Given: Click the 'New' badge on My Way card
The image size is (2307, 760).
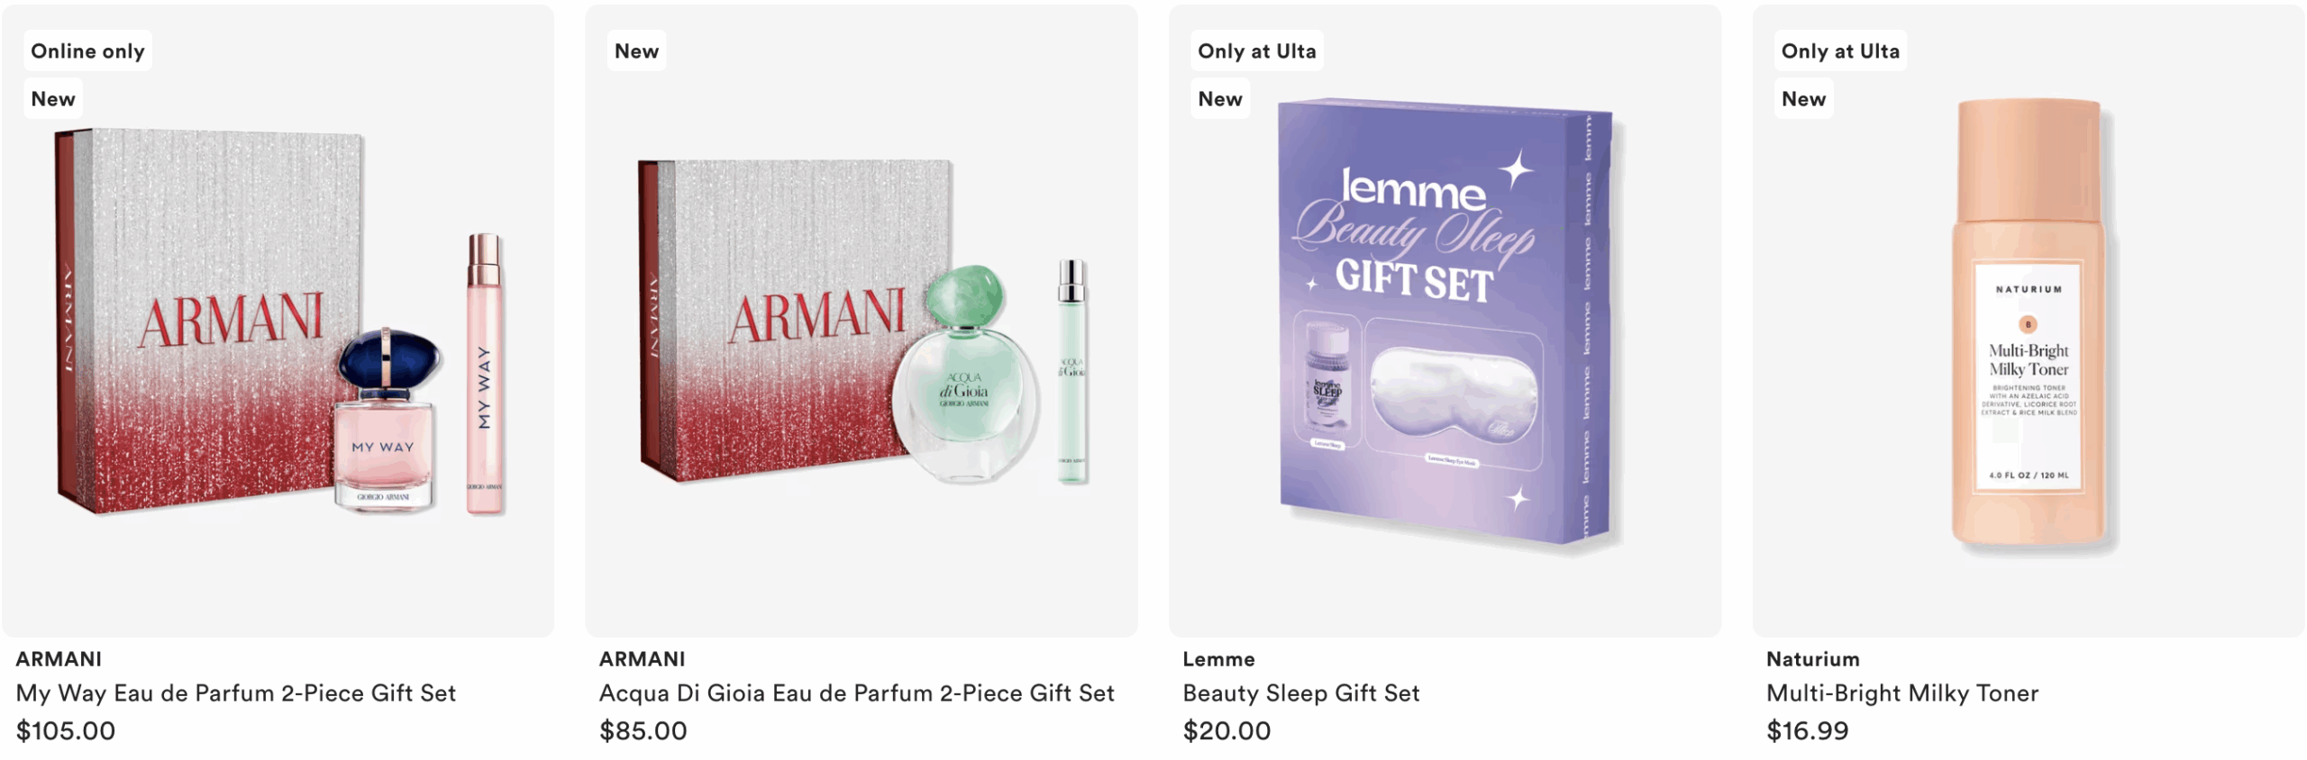Looking at the screenshot, I should click(x=53, y=99).
